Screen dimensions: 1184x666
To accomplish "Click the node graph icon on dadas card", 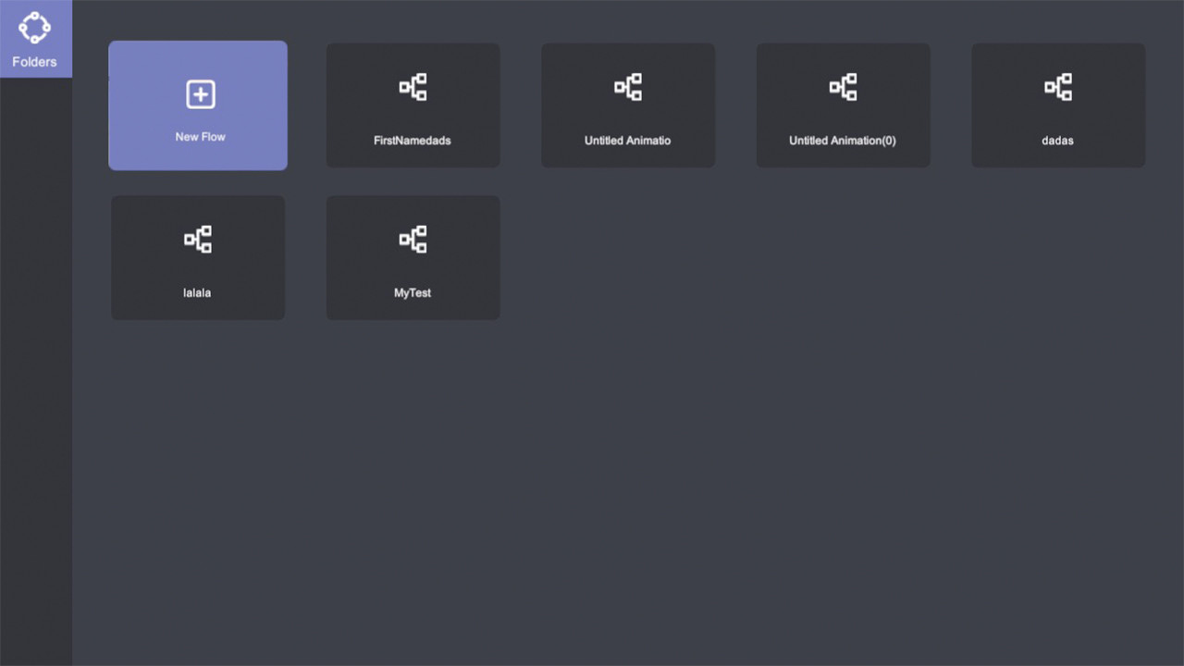I will point(1057,87).
